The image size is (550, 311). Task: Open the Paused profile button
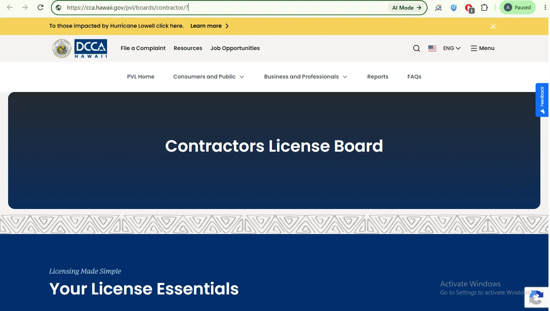[517, 8]
